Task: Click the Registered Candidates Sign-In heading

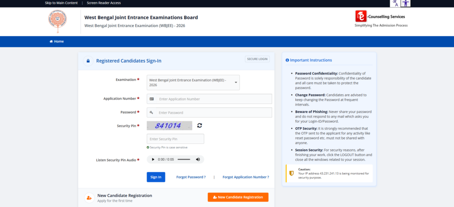Action: pyautogui.click(x=129, y=61)
